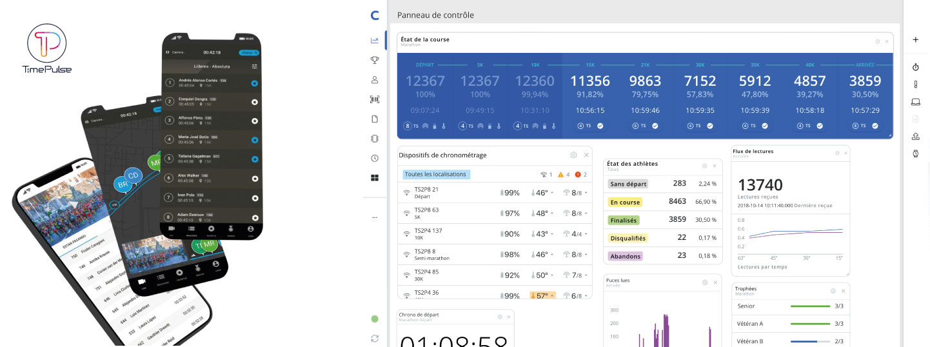Open the athletes person sidebar icon
The image size is (930, 347).
point(375,80)
